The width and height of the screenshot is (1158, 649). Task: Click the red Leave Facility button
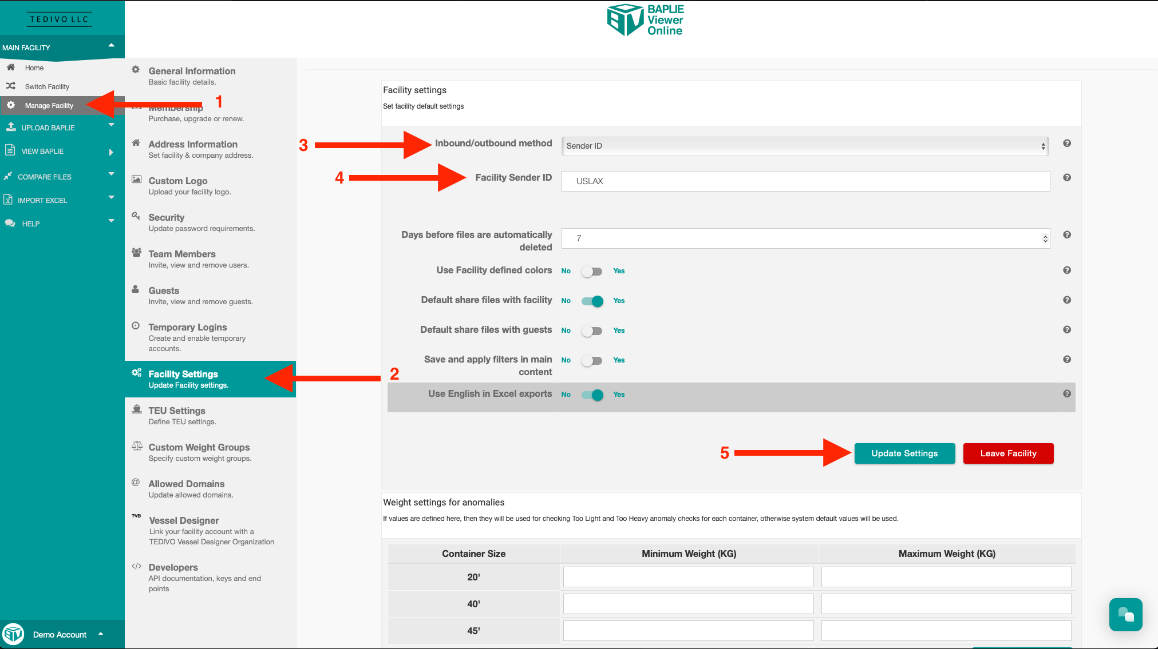coord(1007,453)
